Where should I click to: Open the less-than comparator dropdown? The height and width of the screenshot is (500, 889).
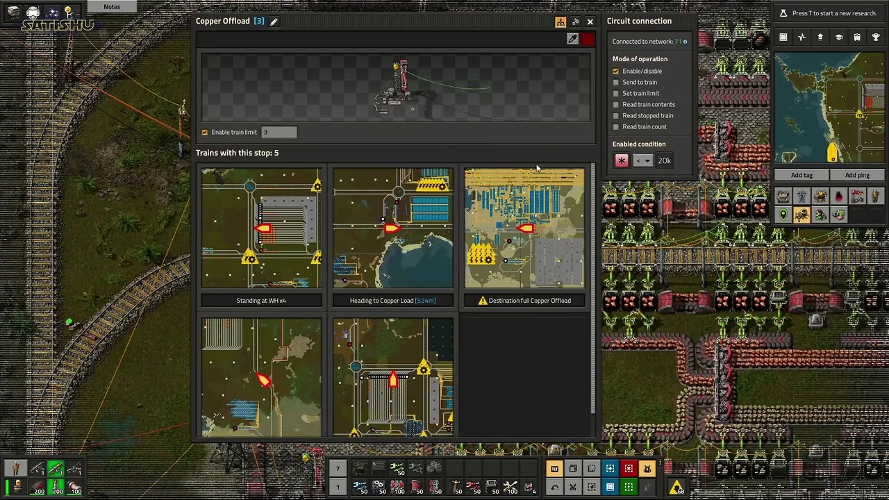point(642,161)
